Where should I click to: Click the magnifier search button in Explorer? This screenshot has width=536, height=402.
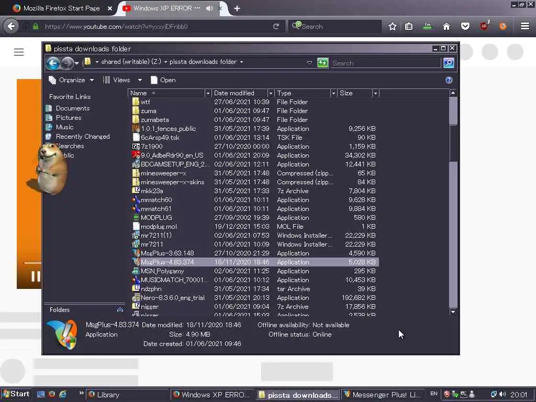[449, 63]
